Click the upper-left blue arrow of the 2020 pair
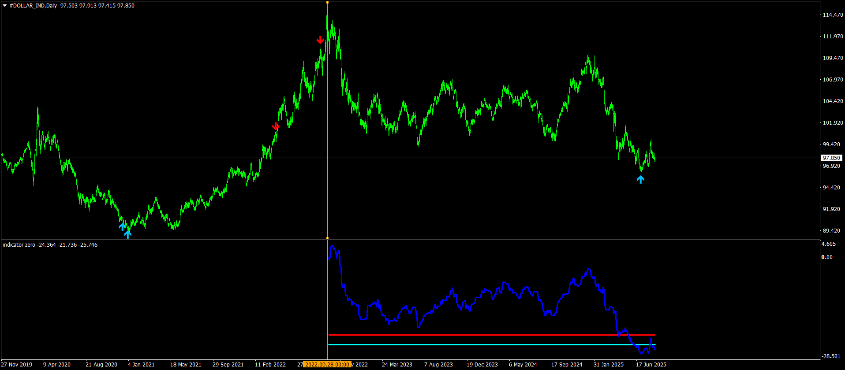The image size is (845, 370). coord(122,227)
